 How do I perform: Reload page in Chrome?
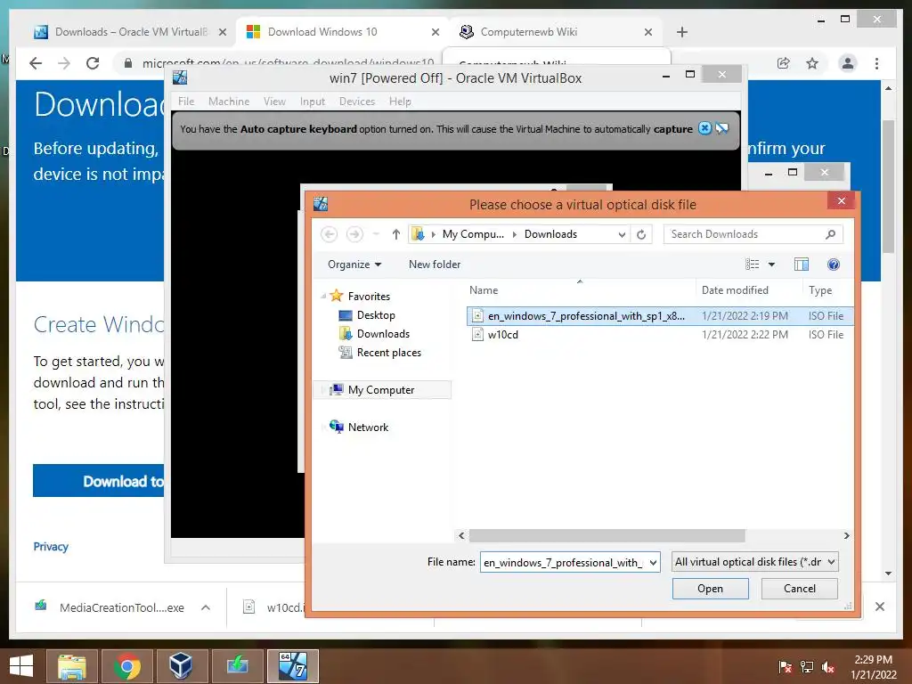coord(93,63)
